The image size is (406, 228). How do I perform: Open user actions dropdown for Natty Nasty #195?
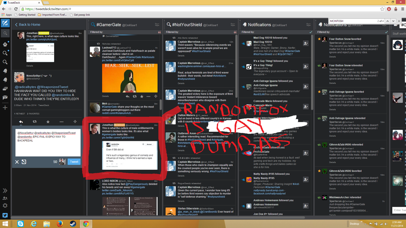pyautogui.click(x=306, y=179)
